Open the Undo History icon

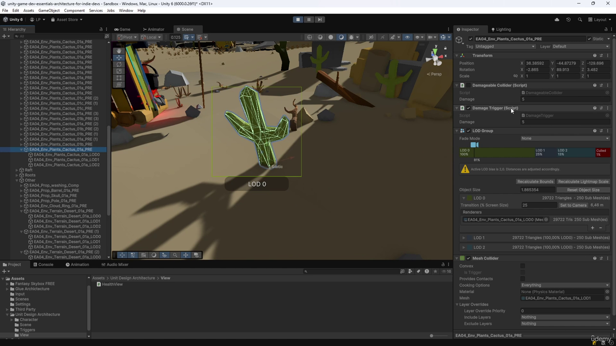568,20
